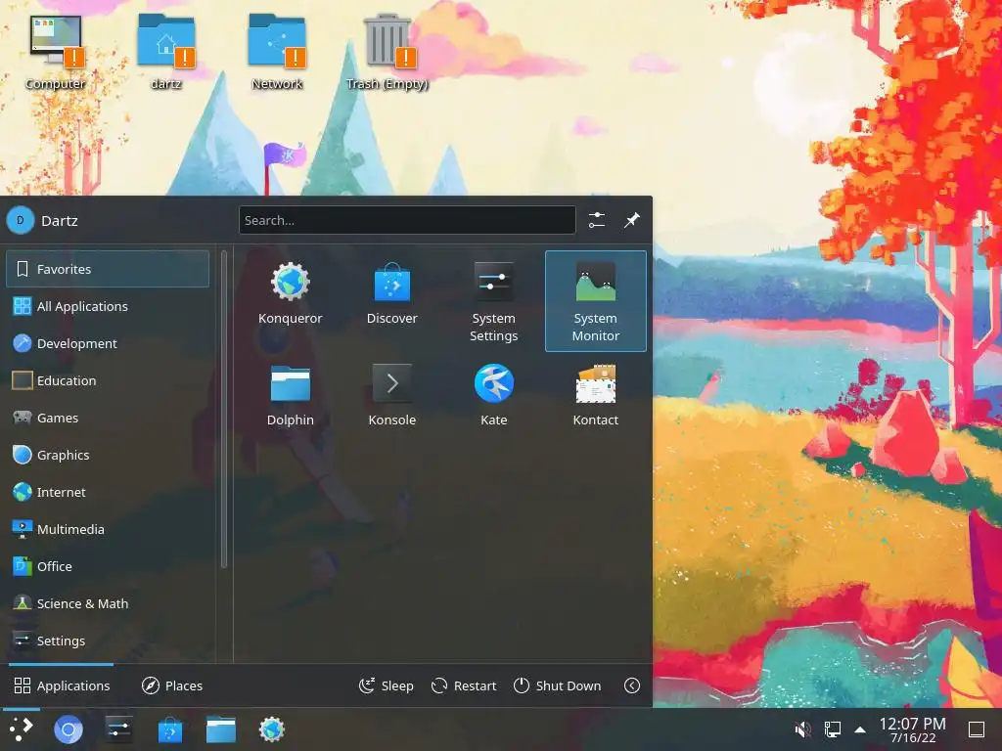Viewport: 1002px width, 751px height.
Task: Open the Science & Math category
Action: [x=108, y=603]
